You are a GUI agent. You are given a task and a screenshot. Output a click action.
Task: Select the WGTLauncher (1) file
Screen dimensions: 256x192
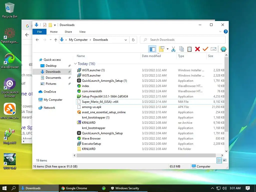(x=93, y=70)
